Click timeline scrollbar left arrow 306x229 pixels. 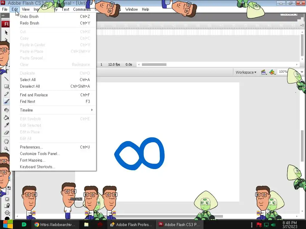point(139,64)
